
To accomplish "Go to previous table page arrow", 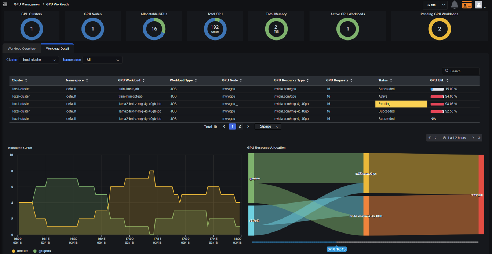I will 224,126.
